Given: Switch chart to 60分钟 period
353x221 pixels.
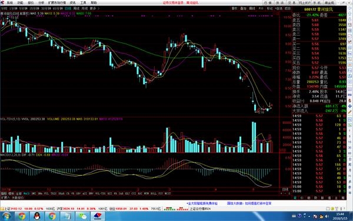Looking at the screenshot, I should (x=58, y=8).
